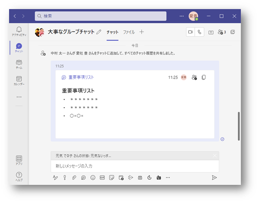Open the 重要事項リスト component link
This screenshot has width=259, height=203.
81,77
